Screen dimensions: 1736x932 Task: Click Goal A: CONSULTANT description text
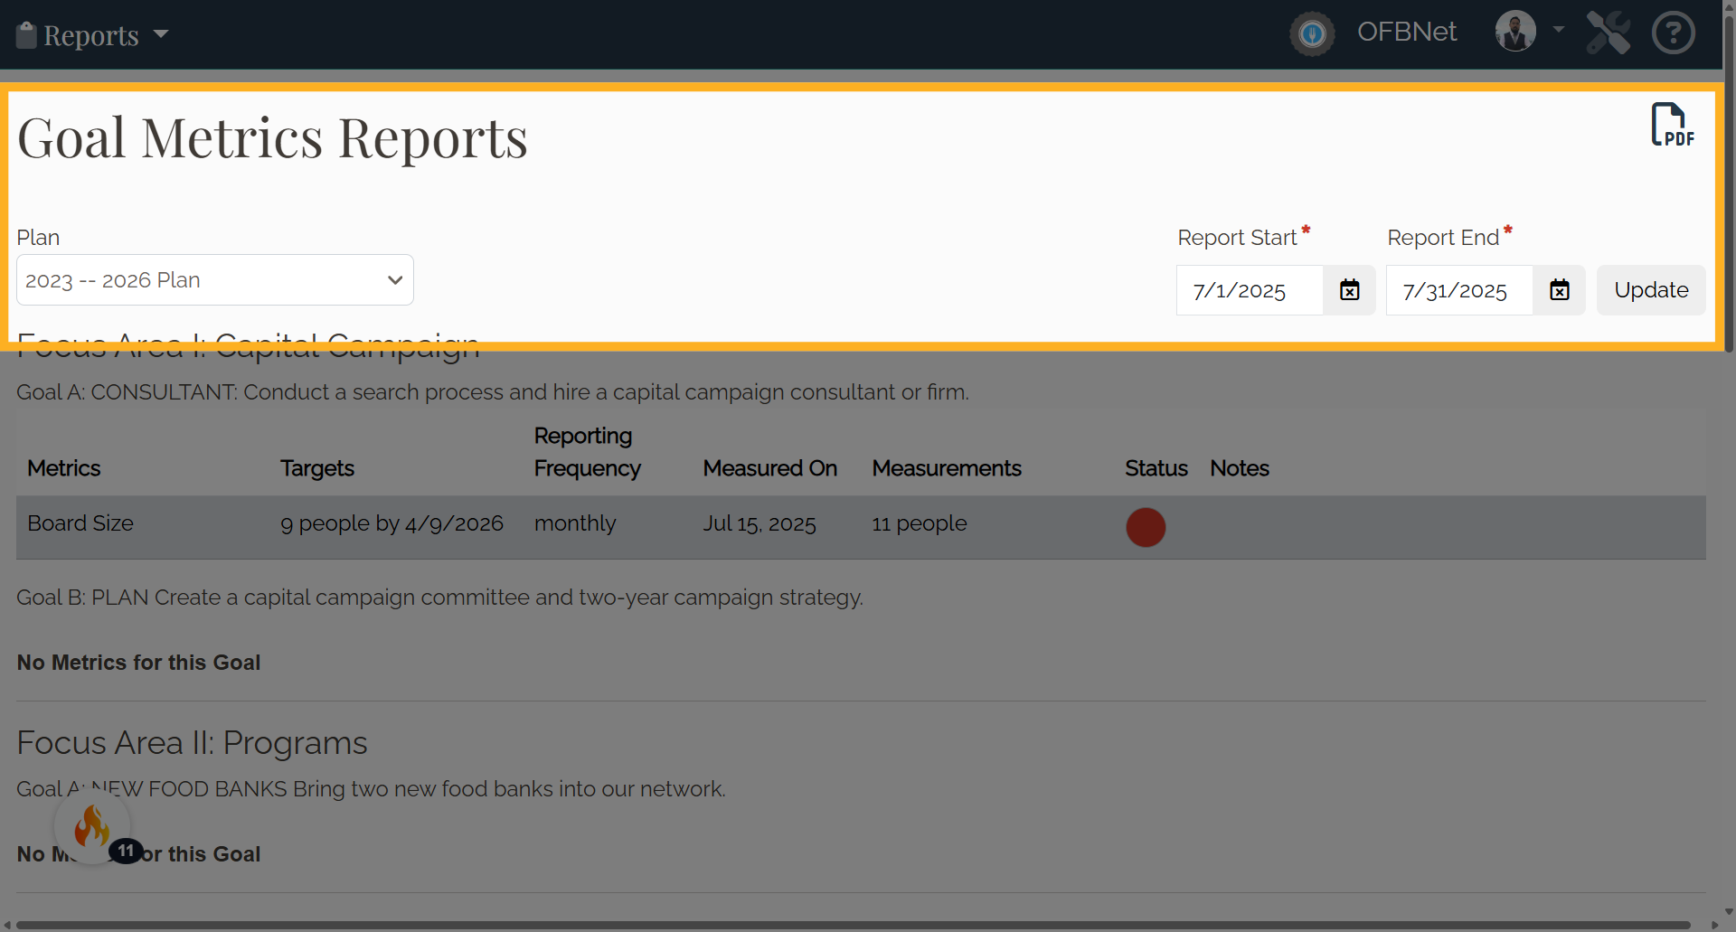click(493, 392)
